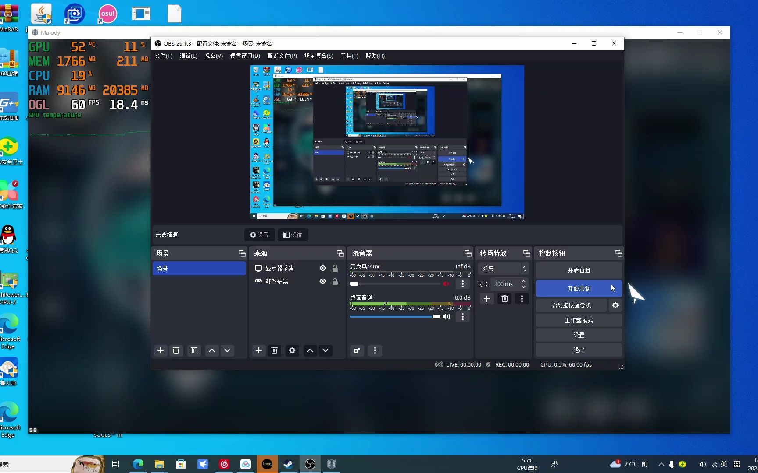Screen dimensions: 758x473
Task: Move the source down in the list
Action: click(325, 350)
